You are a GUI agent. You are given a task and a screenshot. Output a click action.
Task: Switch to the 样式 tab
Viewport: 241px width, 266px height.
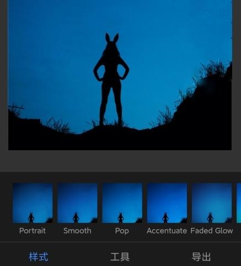38,257
